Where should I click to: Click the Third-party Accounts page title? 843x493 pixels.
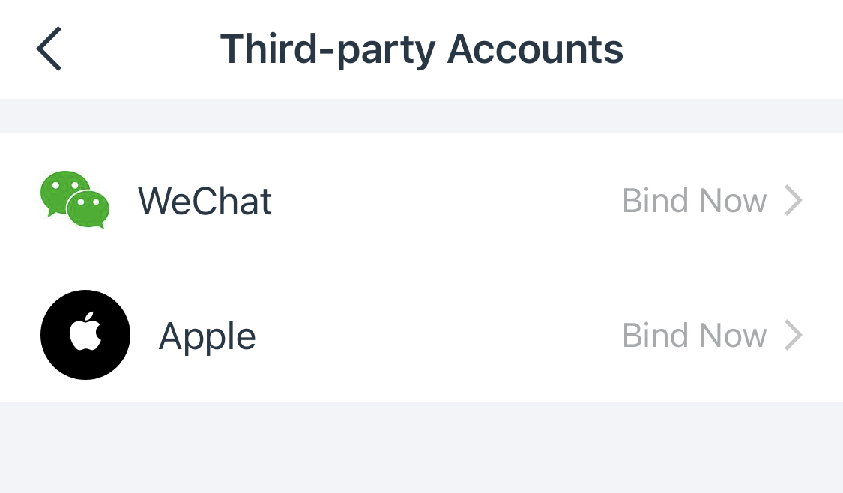[421, 50]
